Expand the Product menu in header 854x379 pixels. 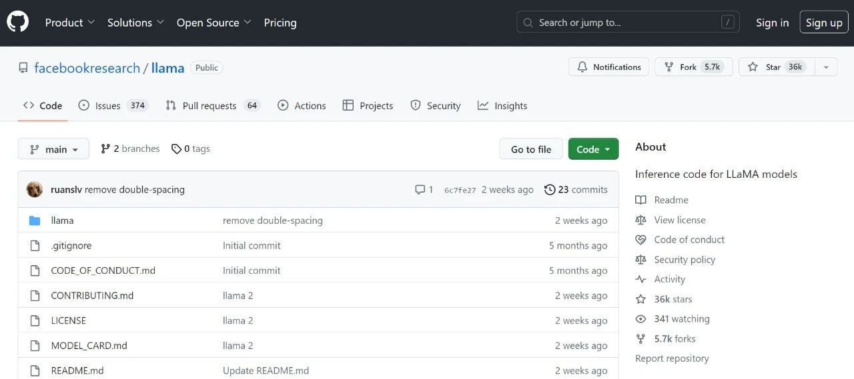coord(70,23)
